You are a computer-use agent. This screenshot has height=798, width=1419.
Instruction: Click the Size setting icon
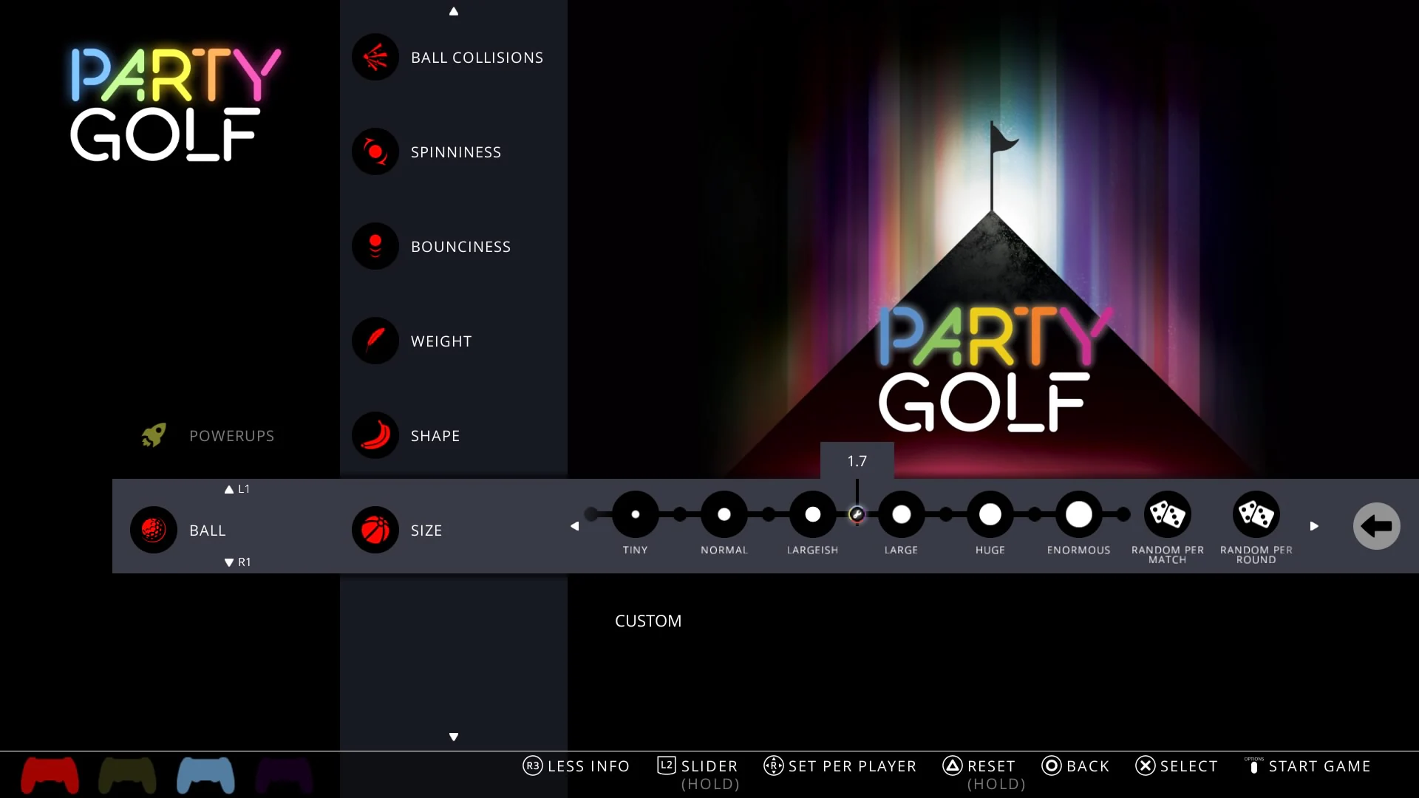pyautogui.click(x=375, y=530)
